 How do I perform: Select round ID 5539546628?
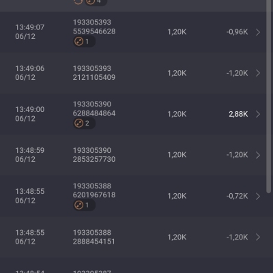coord(94,31)
